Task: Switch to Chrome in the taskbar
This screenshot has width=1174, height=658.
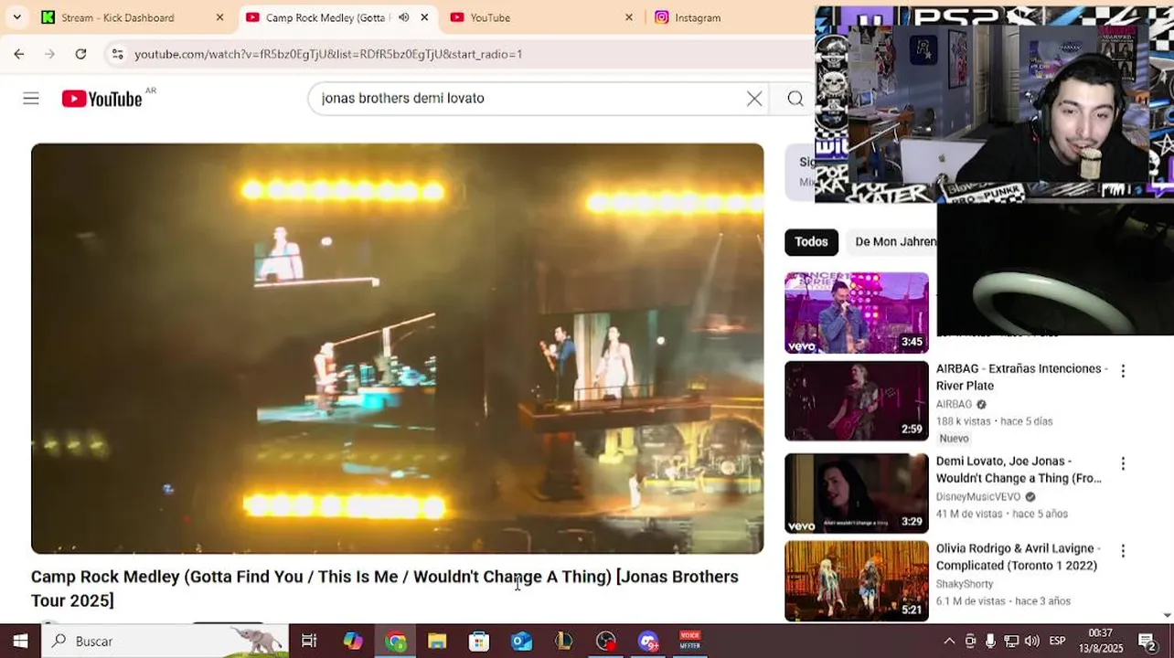Action: click(395, 641)
